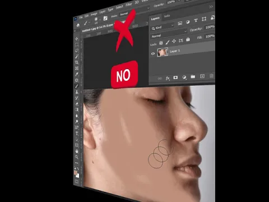269x202 pixels.
Task: Select the Eraser tool
Action: (77, 104)
